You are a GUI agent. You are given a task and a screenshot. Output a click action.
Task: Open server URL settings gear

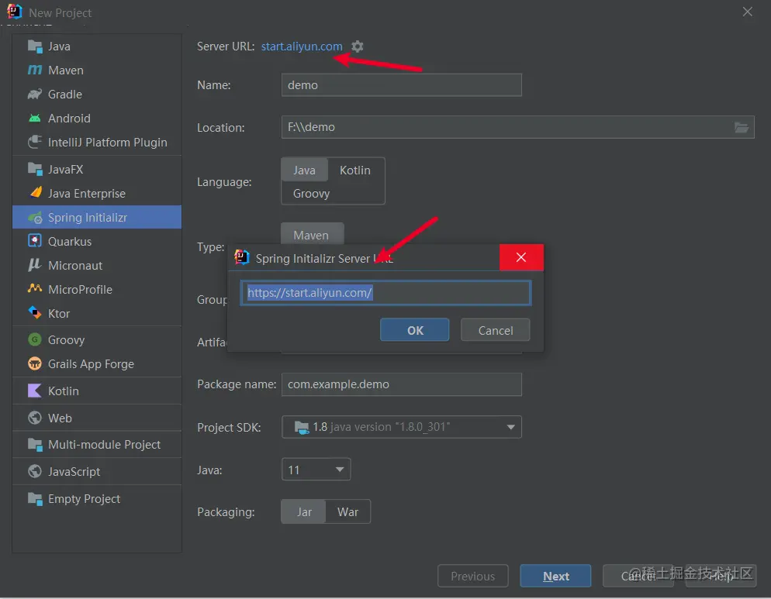pos(358,46)
